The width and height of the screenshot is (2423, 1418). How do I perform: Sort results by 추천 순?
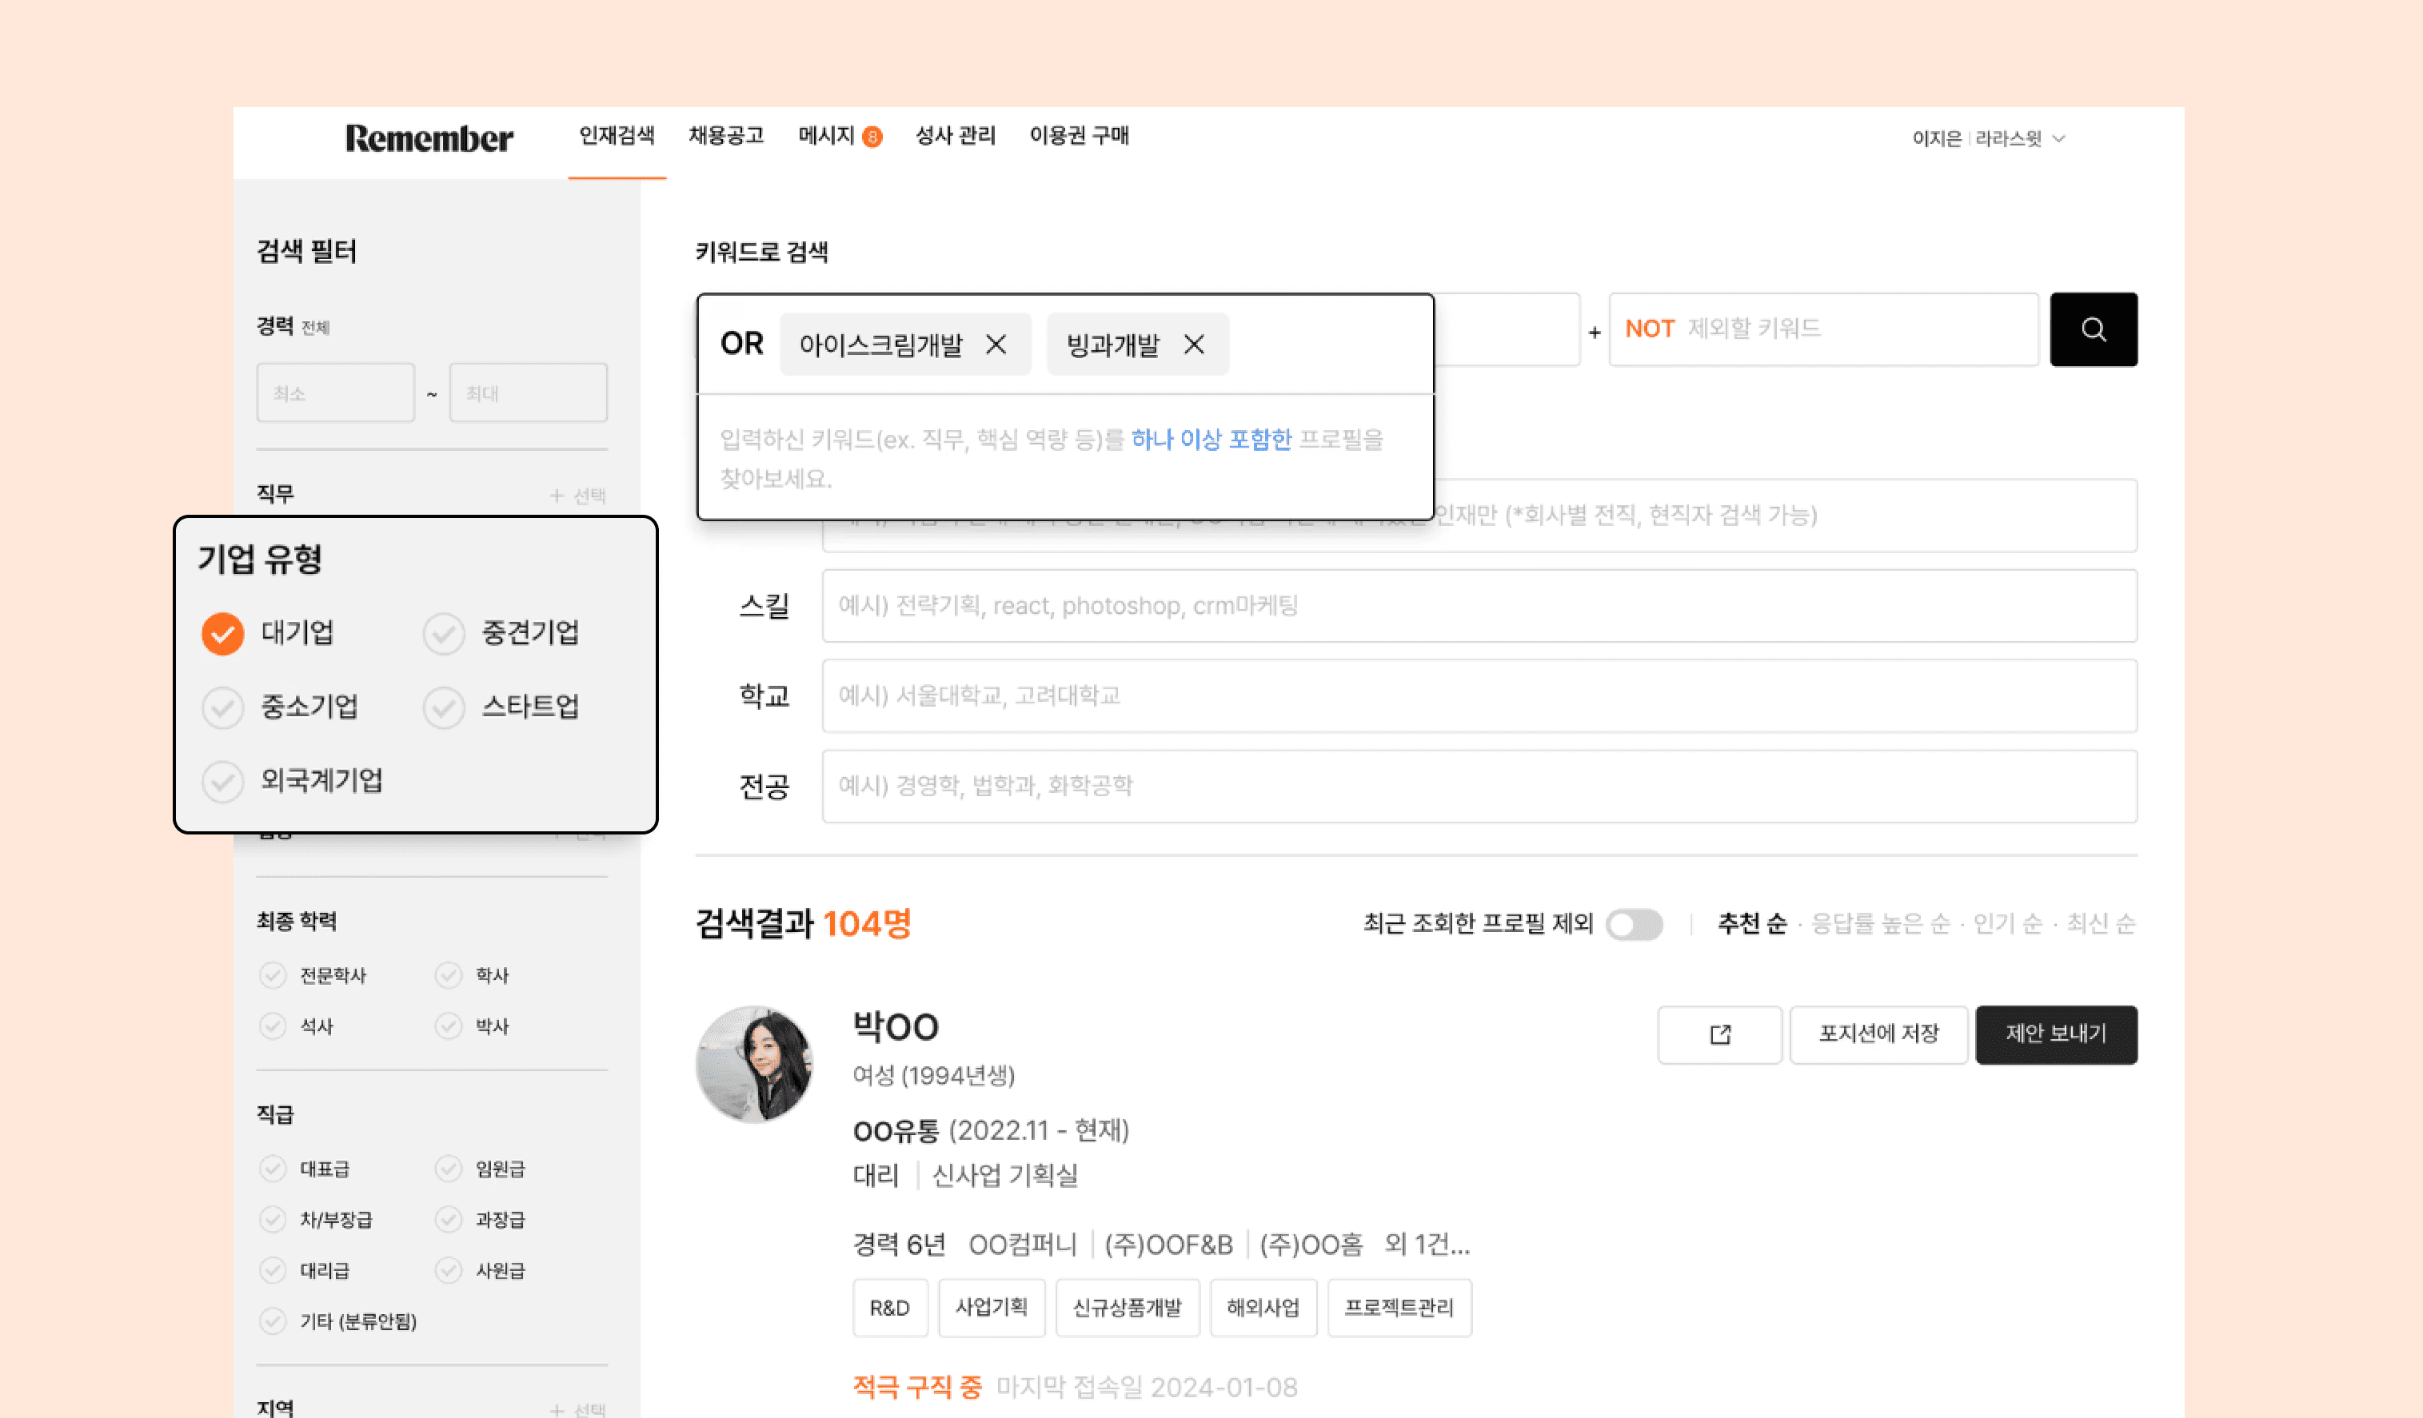click(x=1752, y=924)
